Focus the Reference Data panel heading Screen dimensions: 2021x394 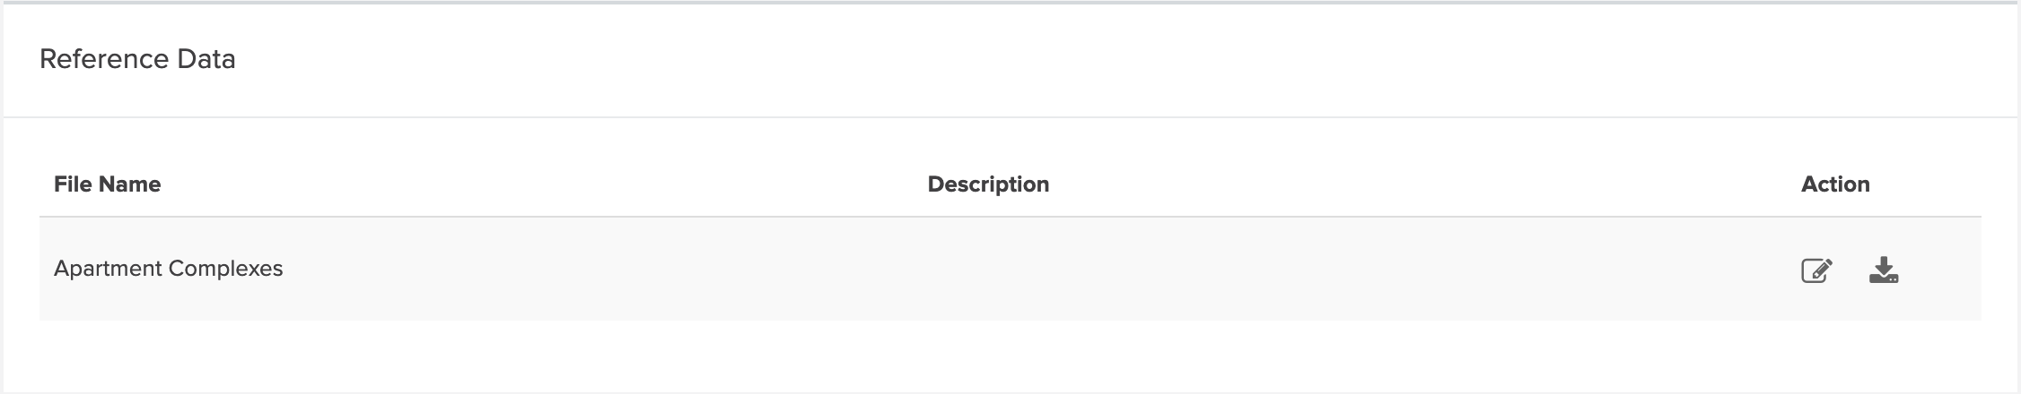[x=137, y=59]
